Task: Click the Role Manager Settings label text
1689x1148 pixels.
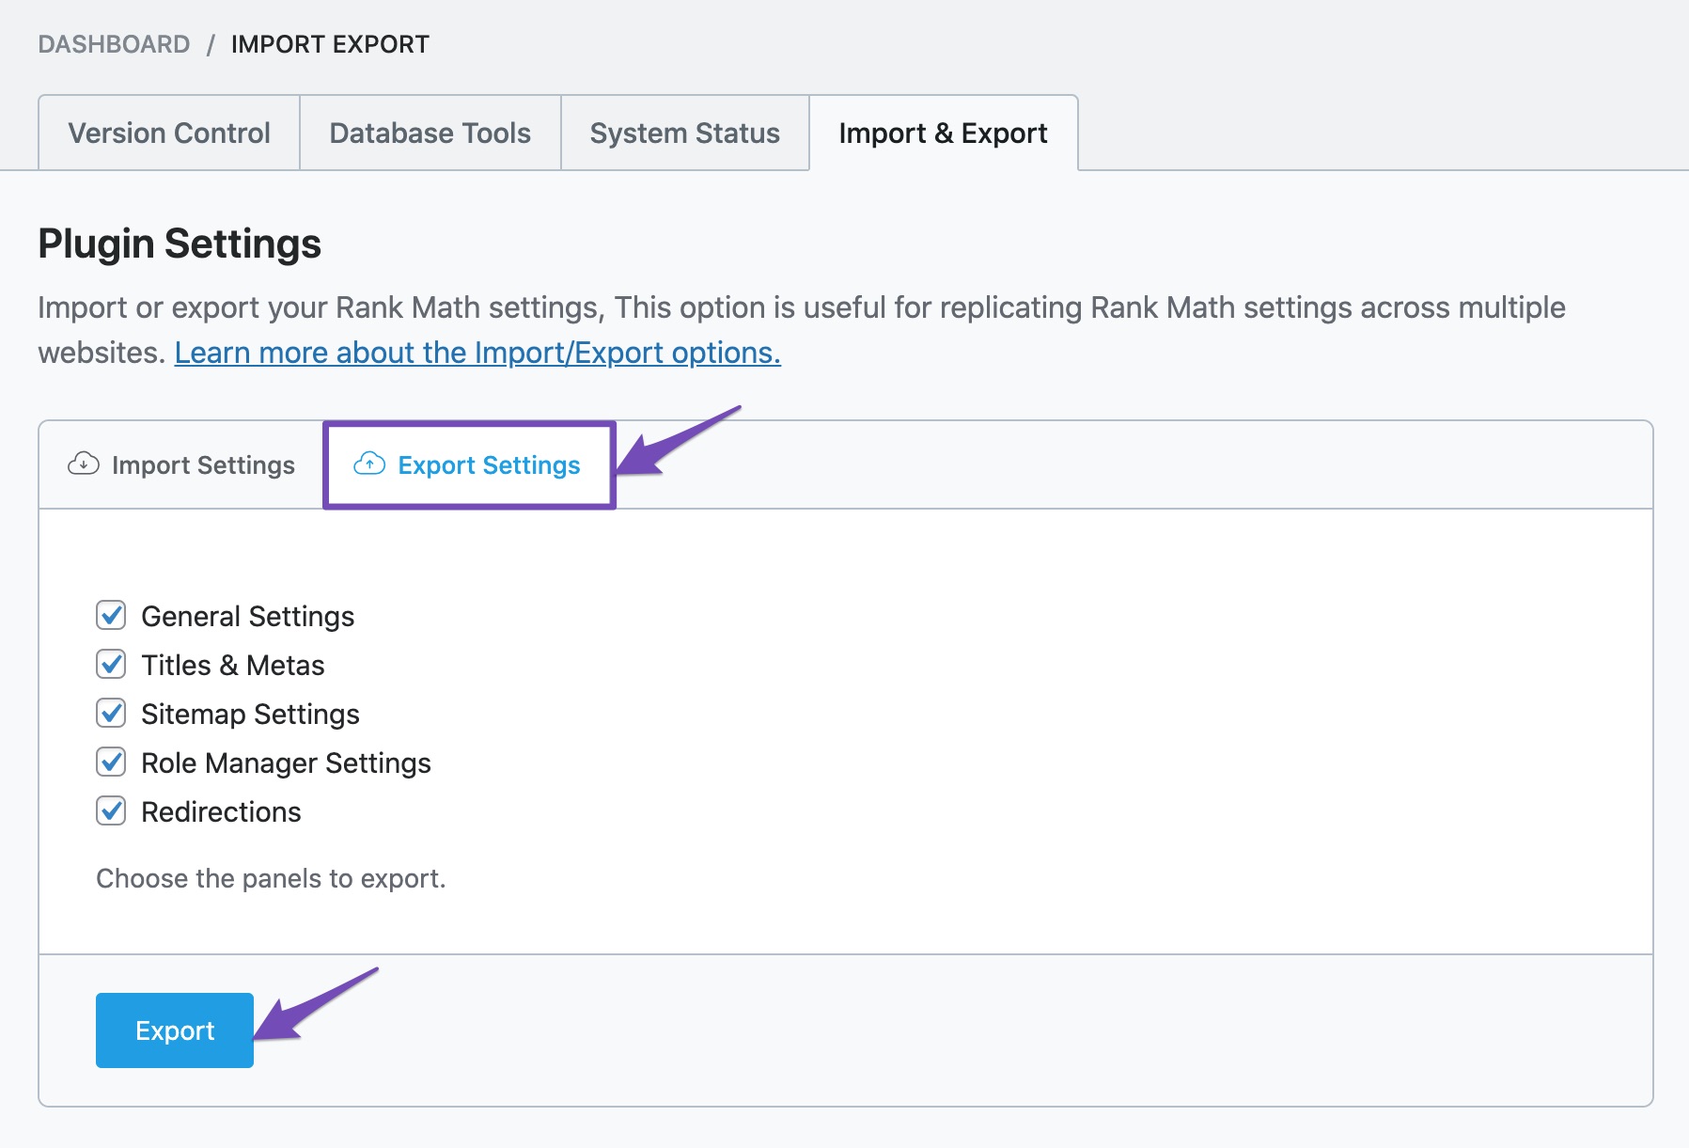Action: [287, 763]
